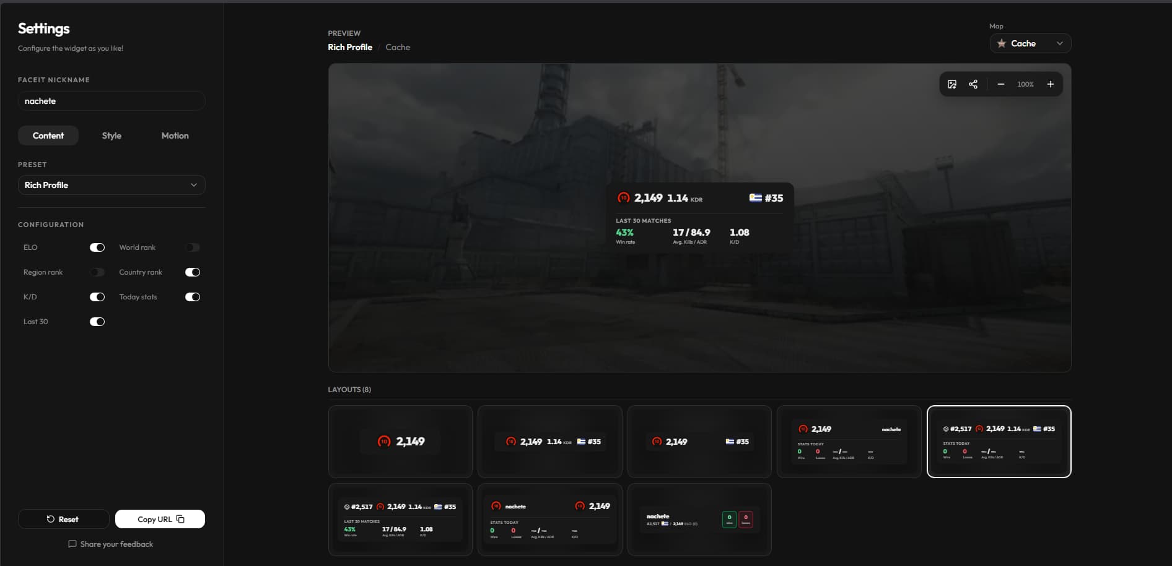Image resolution: width=1172 pixels, height=566 pixels.
Task: Zoom out with the minus icon
Action: [1000, 84]
